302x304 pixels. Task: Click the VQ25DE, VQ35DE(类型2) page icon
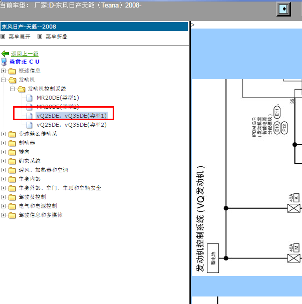point(30,125)
